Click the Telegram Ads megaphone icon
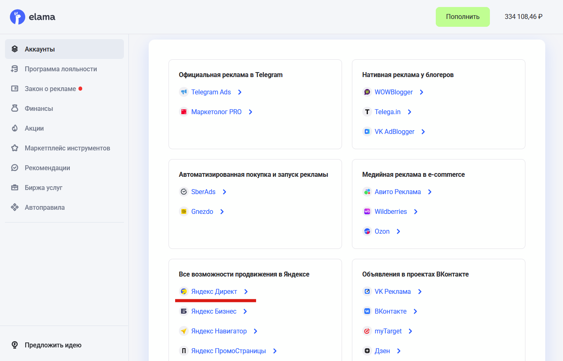 tap(183, 92)
